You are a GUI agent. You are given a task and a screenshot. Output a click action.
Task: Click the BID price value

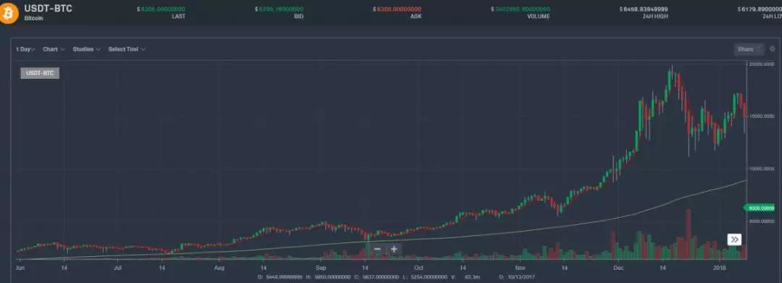click(x=279, y=9)
